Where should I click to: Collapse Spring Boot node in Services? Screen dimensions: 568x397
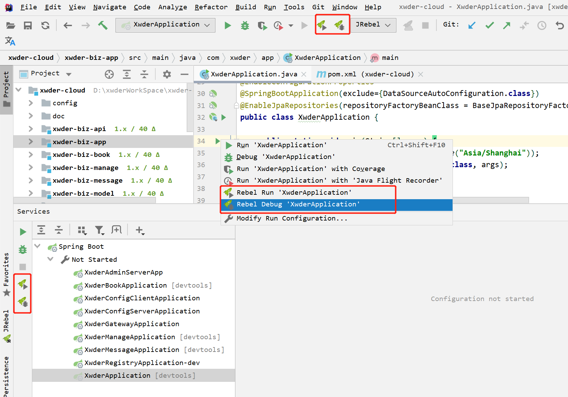[37, 246]
